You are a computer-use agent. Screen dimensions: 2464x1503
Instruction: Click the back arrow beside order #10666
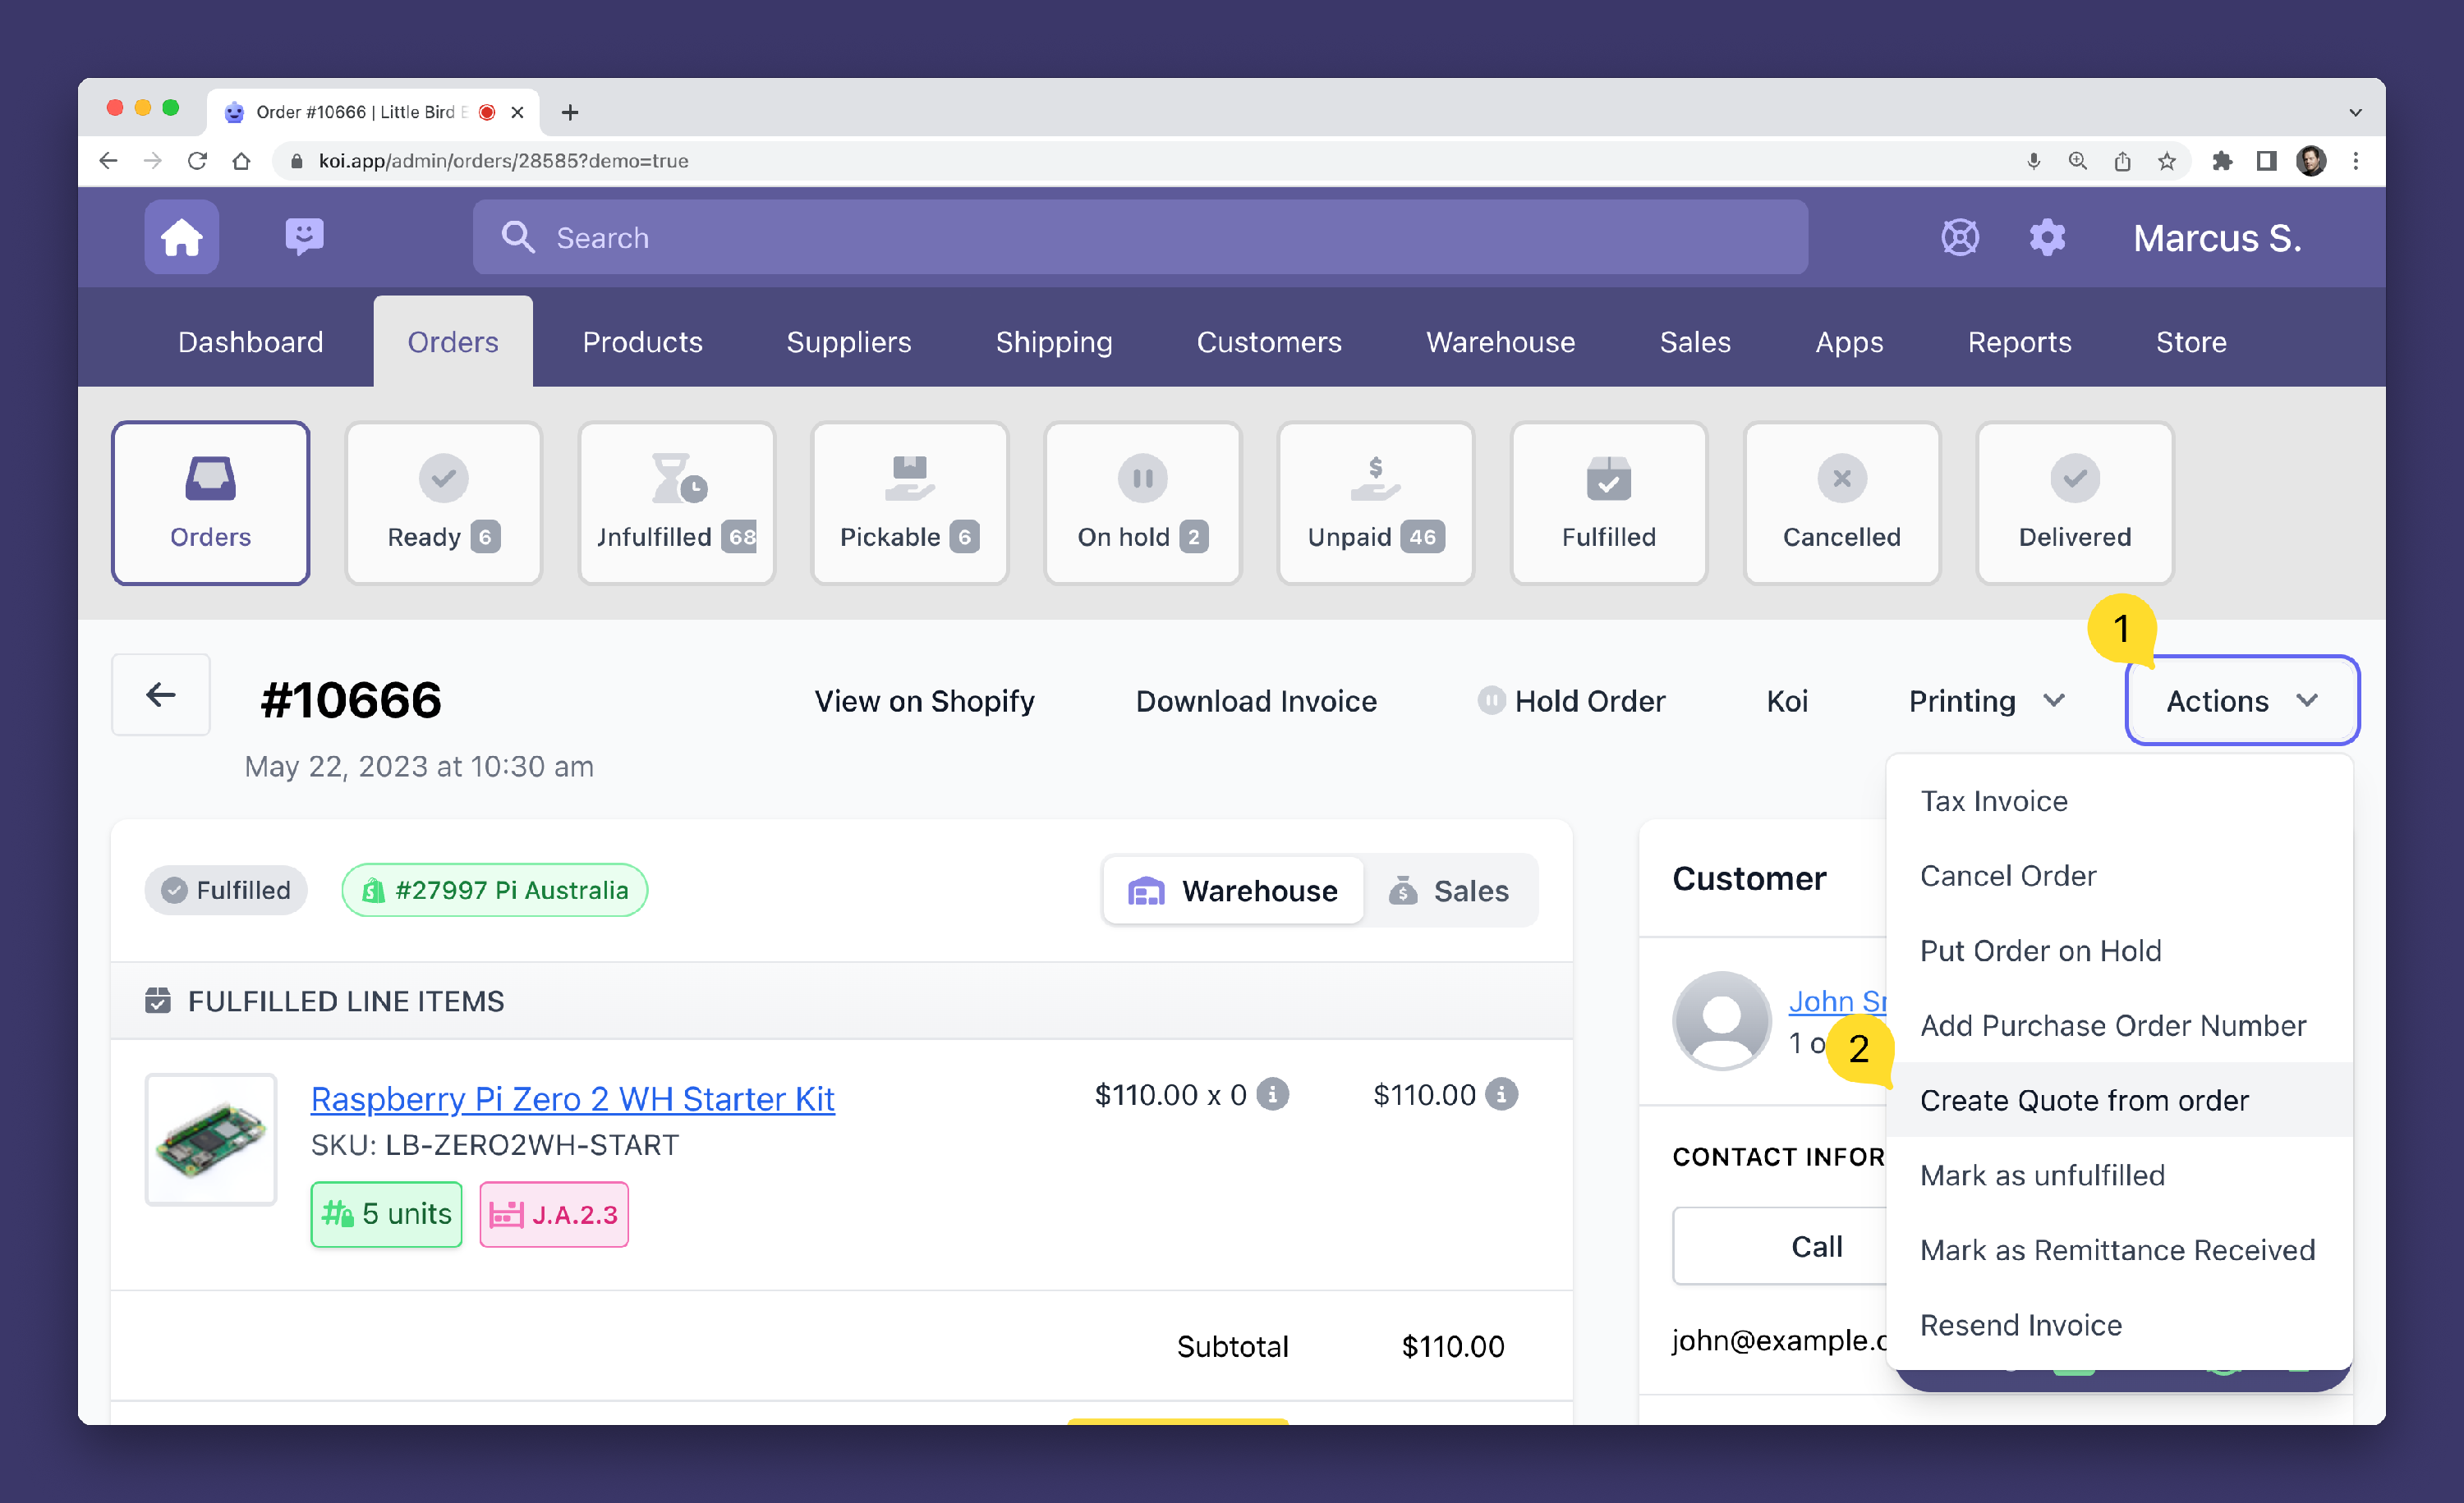pos(161,695)
